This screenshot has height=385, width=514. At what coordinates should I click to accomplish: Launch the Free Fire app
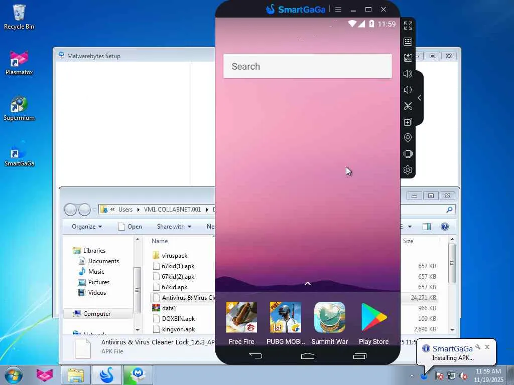(241, 323)
